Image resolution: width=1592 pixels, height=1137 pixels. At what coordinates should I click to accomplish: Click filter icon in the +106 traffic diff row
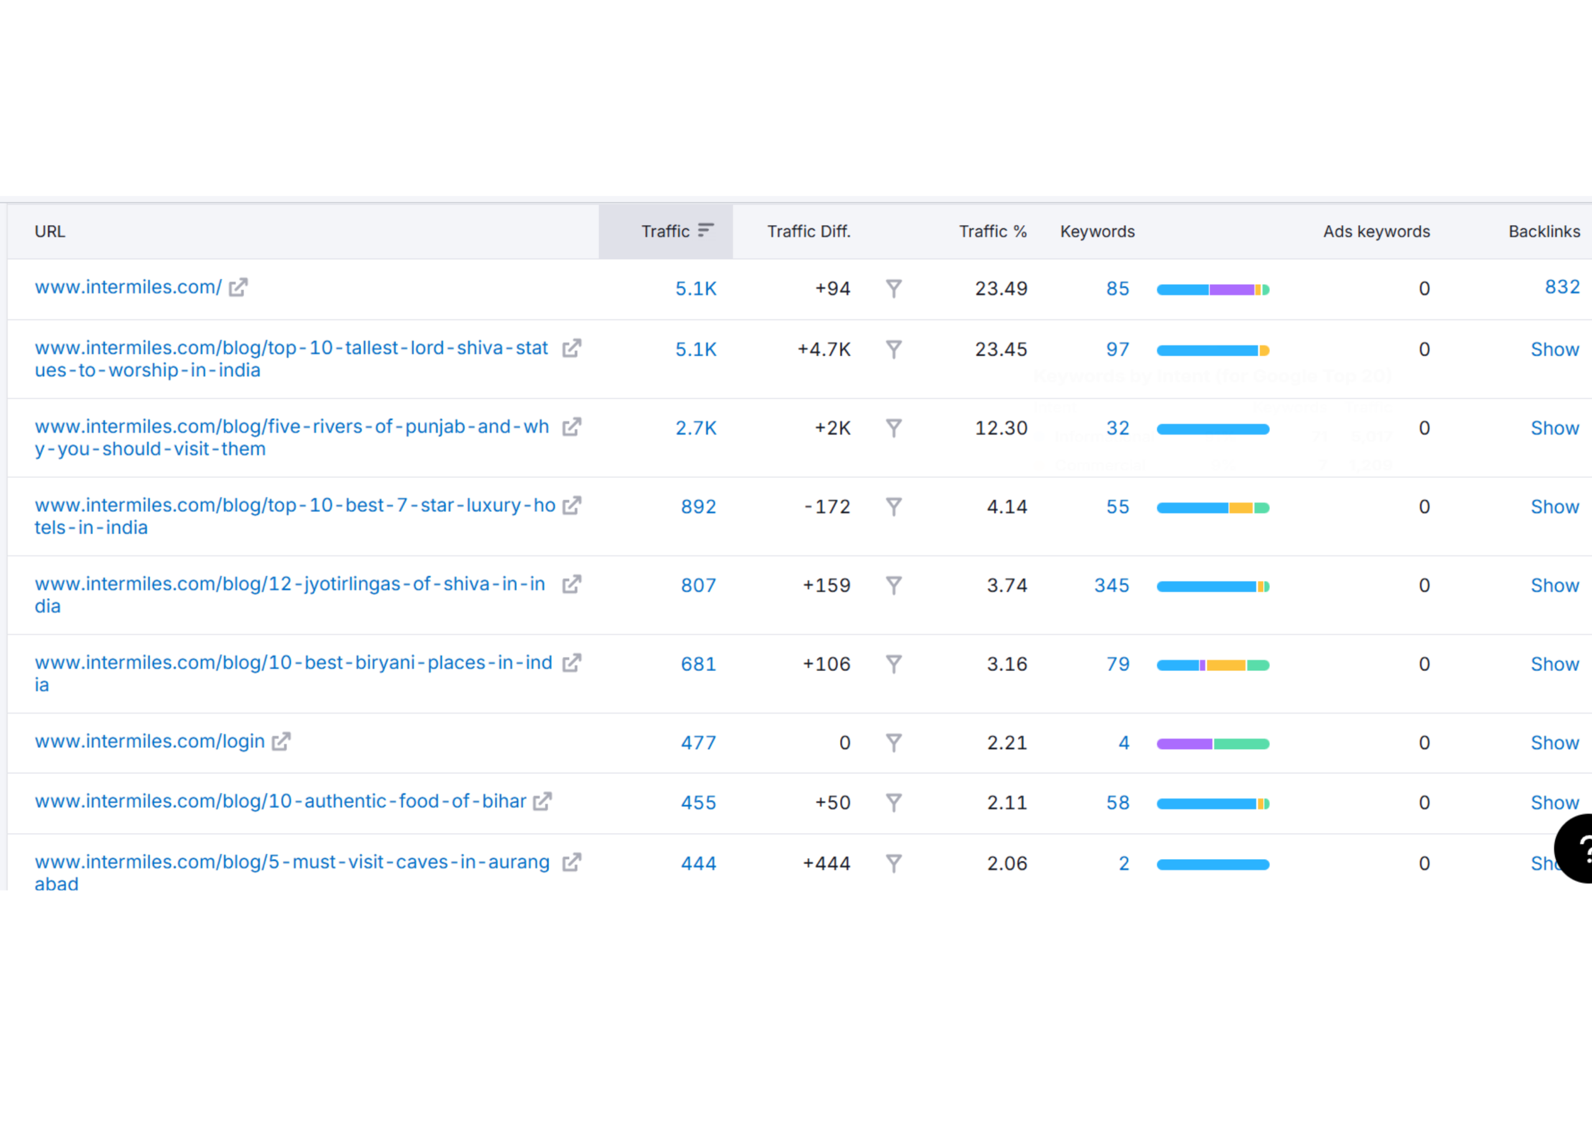point(894,664)
